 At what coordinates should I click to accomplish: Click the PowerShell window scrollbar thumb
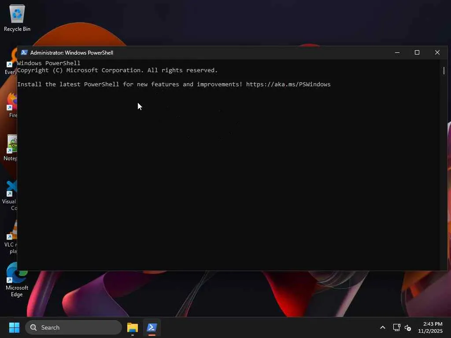pos(444,70)
